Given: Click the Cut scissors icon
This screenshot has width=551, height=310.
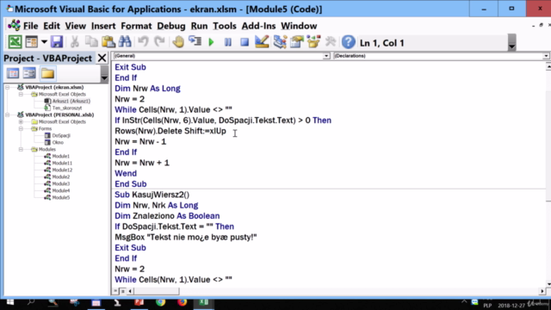Looking at the screenshot, I should tap(75, 42).
